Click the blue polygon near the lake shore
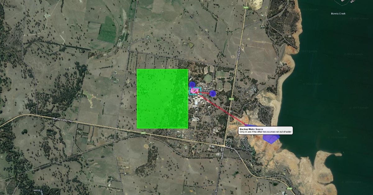 pos(271,138)
